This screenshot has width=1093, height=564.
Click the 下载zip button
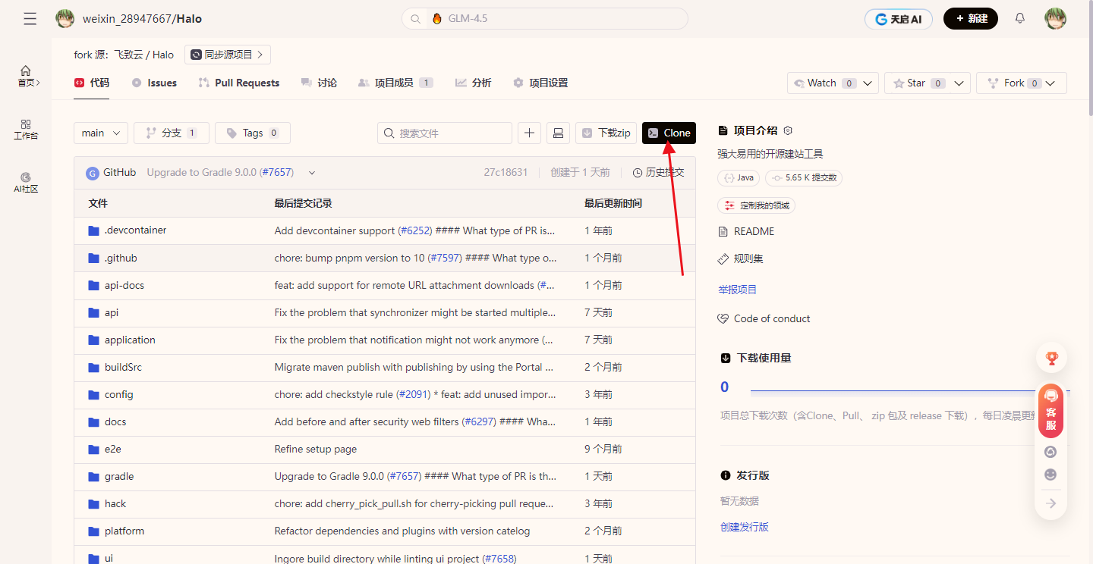pyautogui.click(x=606, y=133)
